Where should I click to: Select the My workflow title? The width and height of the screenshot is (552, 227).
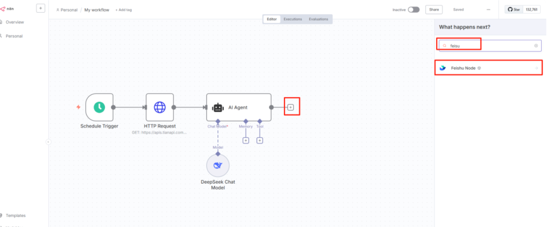click(97, 10)
